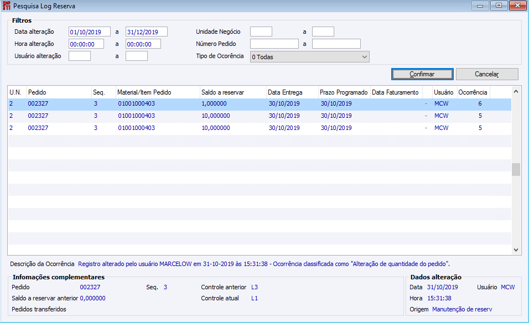Click the Data alteração end date field
Image resolution: width=529 pixels, height=323 pixels.
[x=146, y=32]
